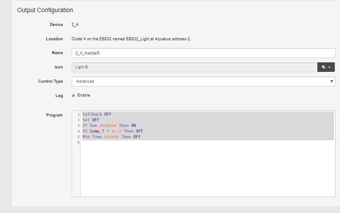340x213 pixels.
Task: Click the Program label
Action: (x=54, y=115)
